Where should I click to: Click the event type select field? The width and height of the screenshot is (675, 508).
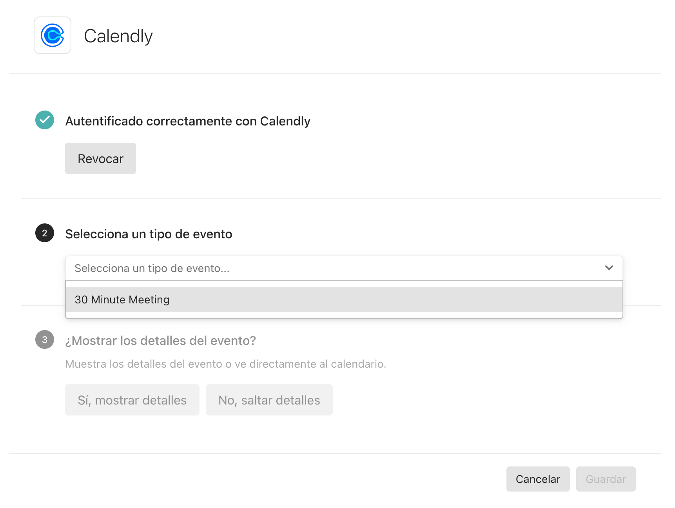pyautogui.click(x=344, y=268)
